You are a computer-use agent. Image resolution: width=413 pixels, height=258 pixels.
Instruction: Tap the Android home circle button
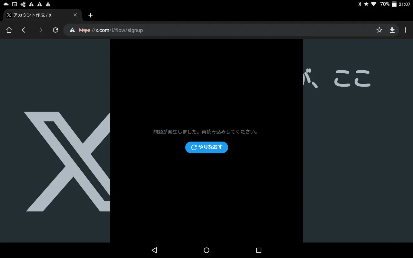coord(206,250)
